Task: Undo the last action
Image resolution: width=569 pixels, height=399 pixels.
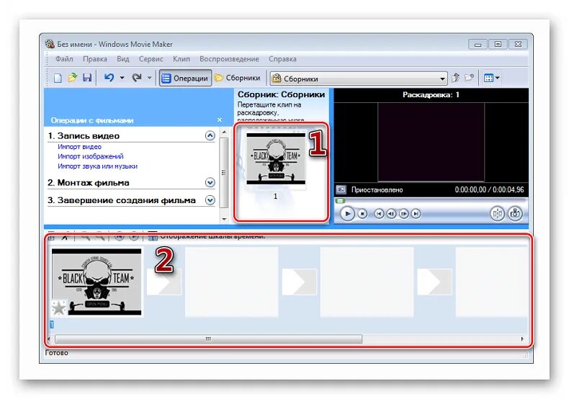Action: tap(109, 78)
